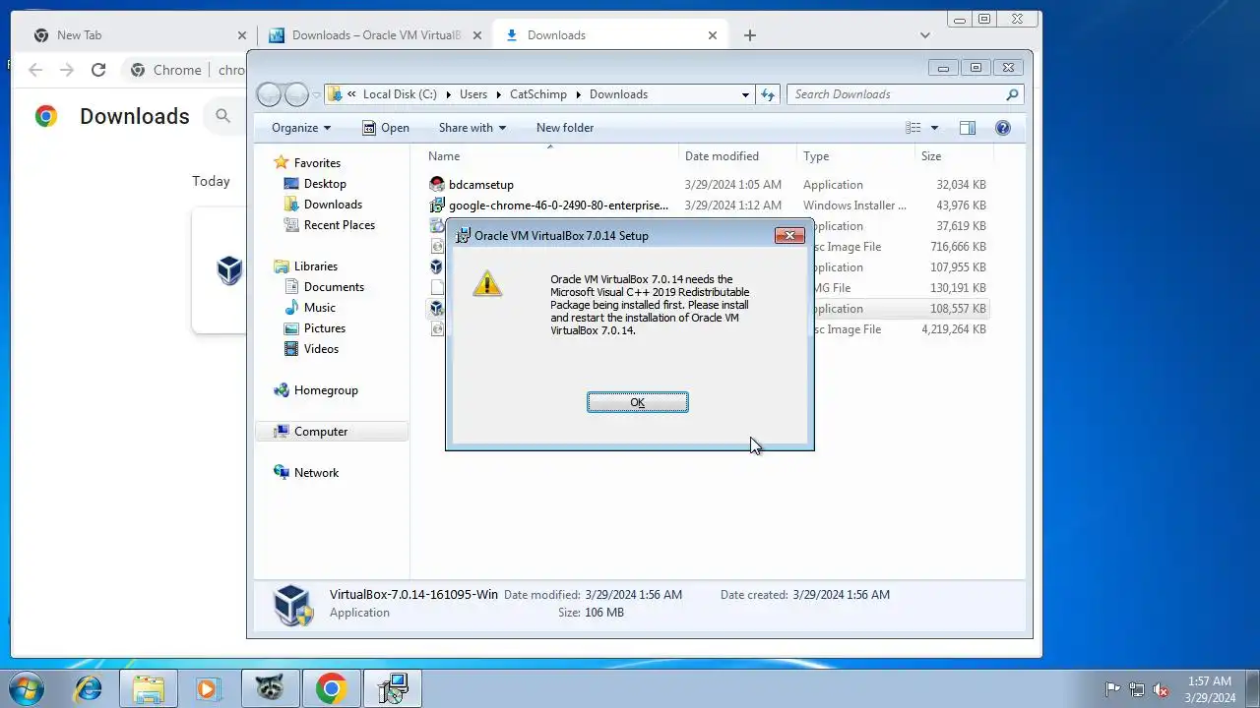Viewport: 1260px width, 708px height.
Task: Click Chrome's forward arrow
Action: (67, 70)
